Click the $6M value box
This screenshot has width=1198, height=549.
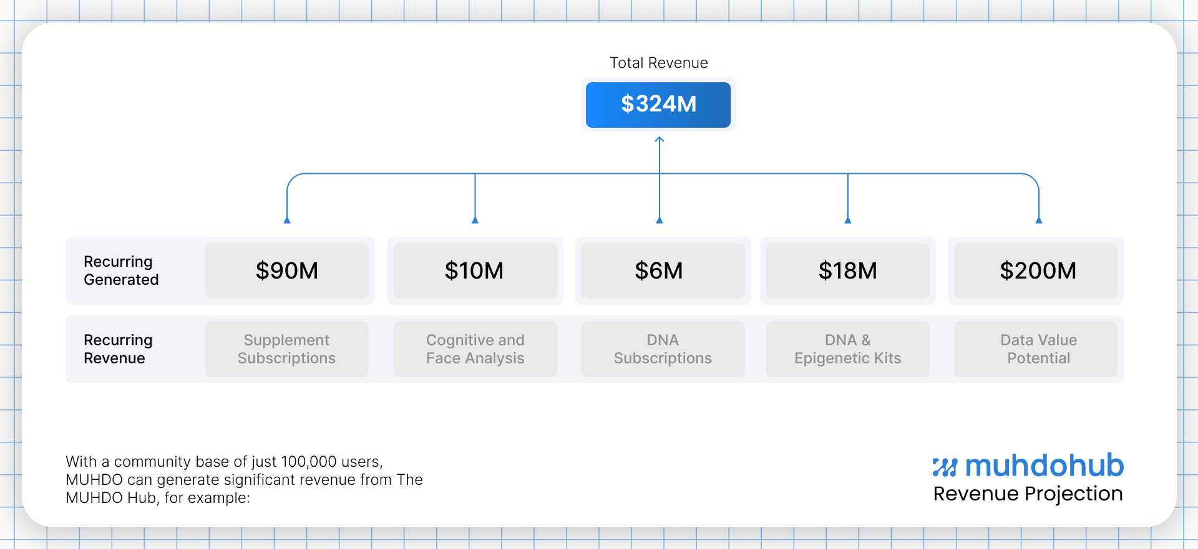663,270
